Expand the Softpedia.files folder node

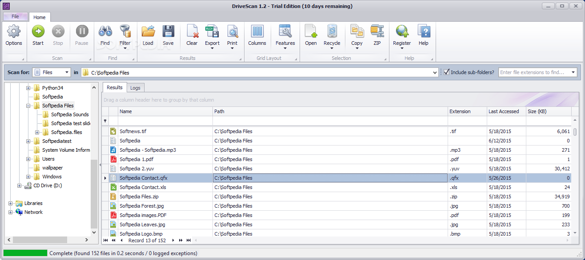(37, 132)
